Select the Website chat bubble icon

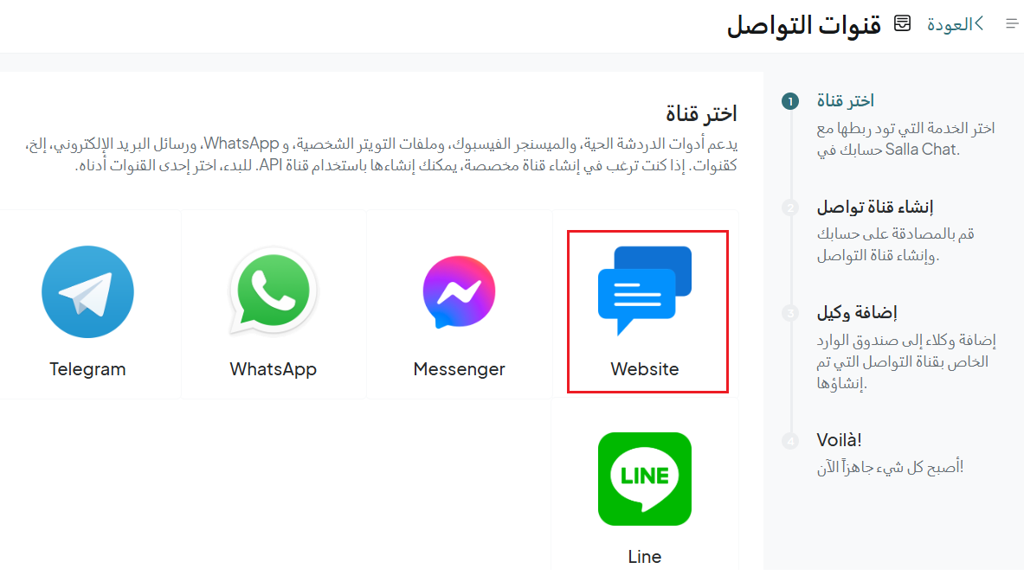[645, 291]
